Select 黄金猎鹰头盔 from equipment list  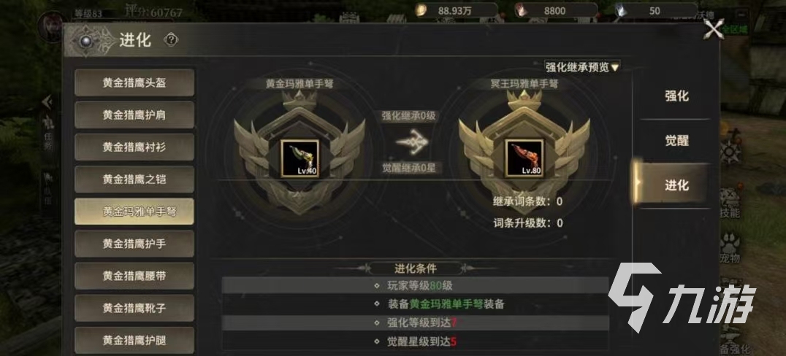pos(134,82)
